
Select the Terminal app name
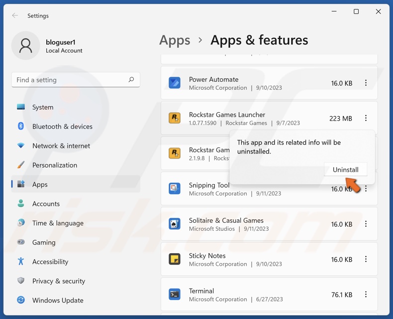click(x=201, y=291)
